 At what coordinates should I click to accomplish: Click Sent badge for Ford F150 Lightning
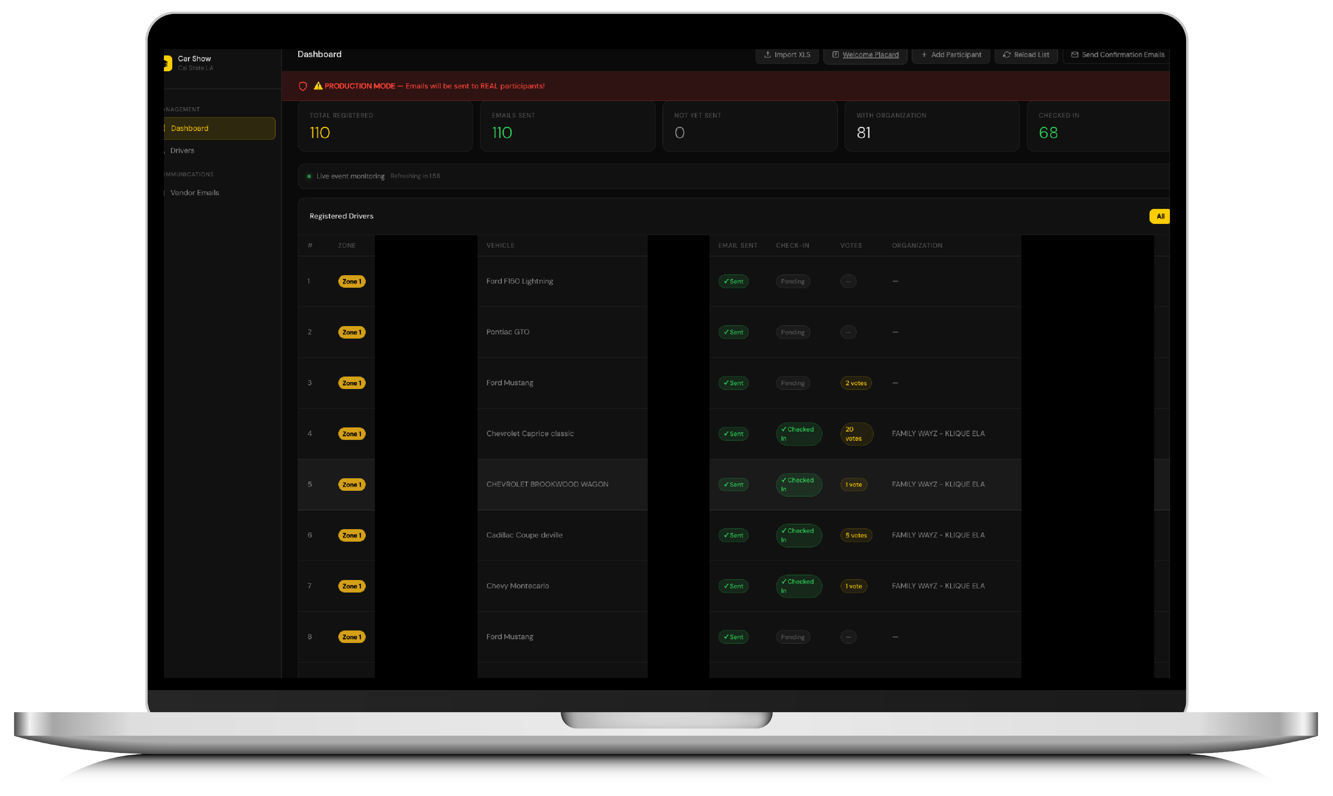coord(733,281)
